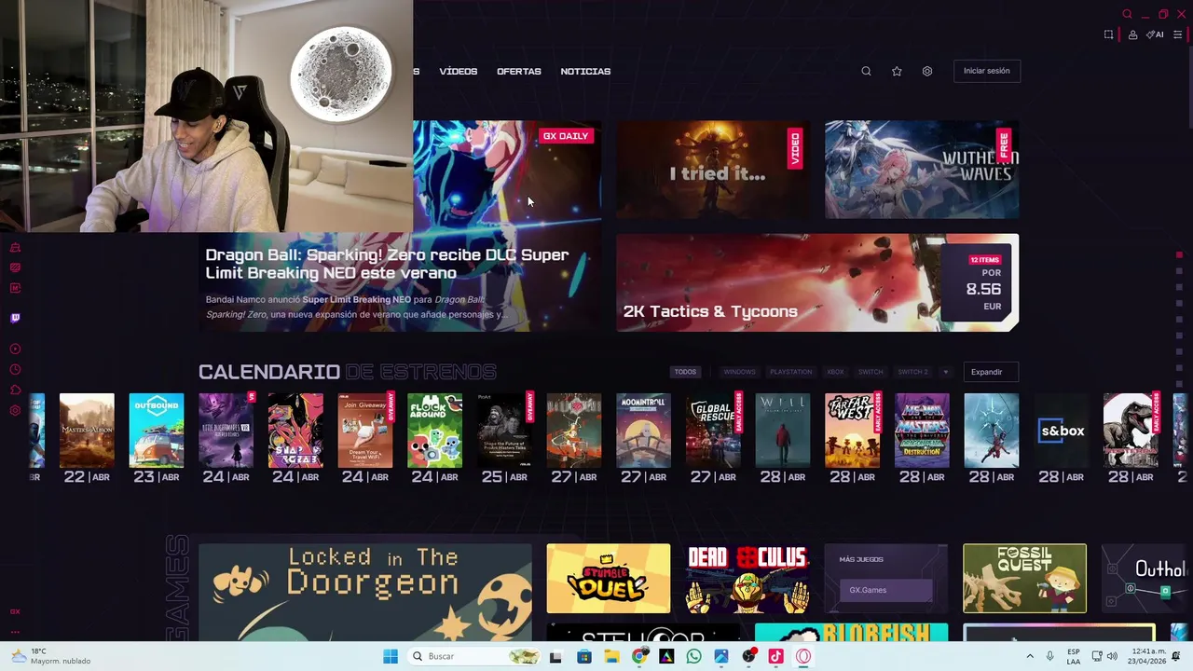The height and width of the screenshot is (671, 1193).
Task: Show hidden system tray icons
Action: 1030,656
